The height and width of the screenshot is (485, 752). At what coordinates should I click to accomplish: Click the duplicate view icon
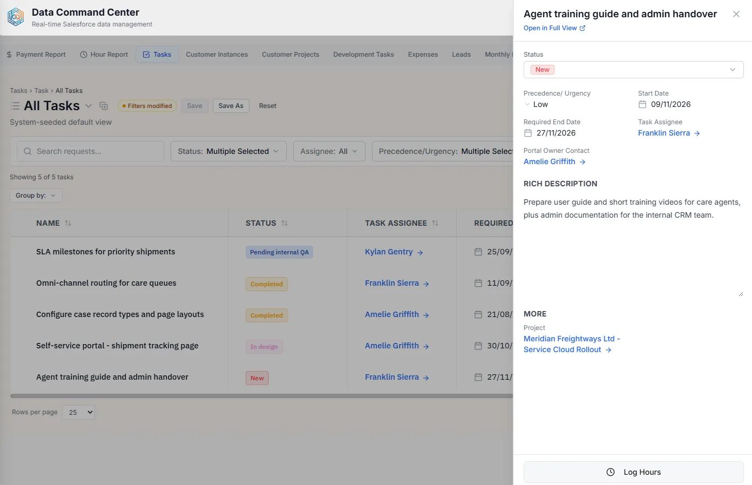click(104, 106)
